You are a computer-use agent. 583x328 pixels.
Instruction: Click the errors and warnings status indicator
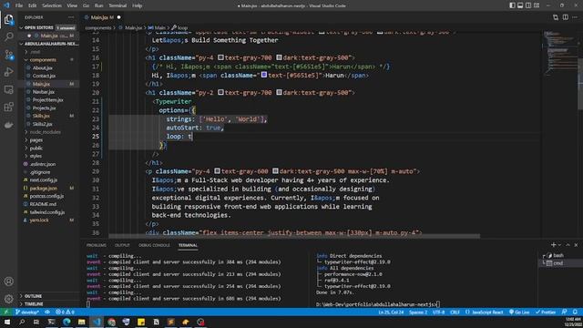[65, 312]
